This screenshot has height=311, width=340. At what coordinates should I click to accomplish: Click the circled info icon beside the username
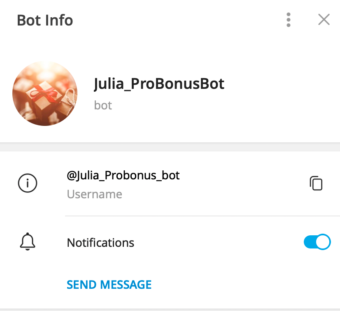pos(28,183)
